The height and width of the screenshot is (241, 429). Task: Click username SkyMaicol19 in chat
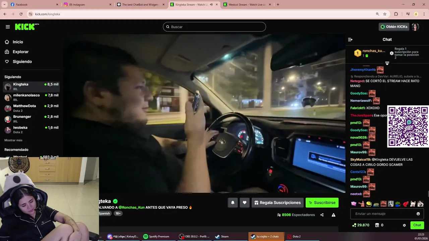[360, 160]
